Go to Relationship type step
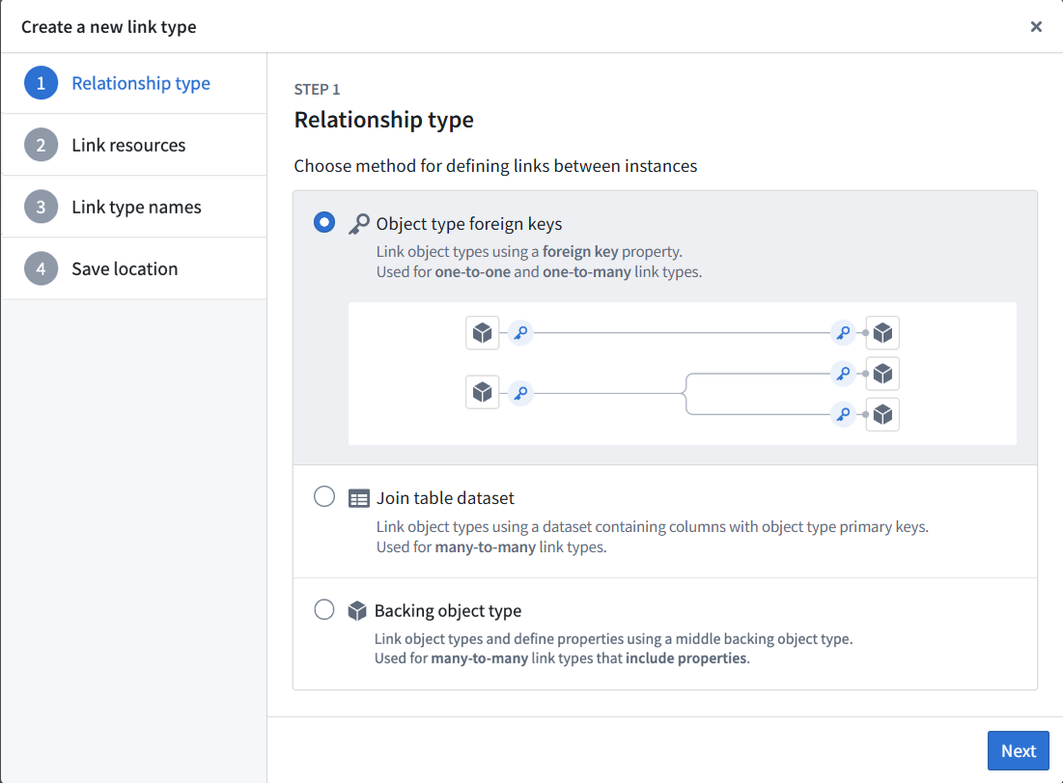The height and width of the screenshot is (783, 1063). [x=134, y=83]
